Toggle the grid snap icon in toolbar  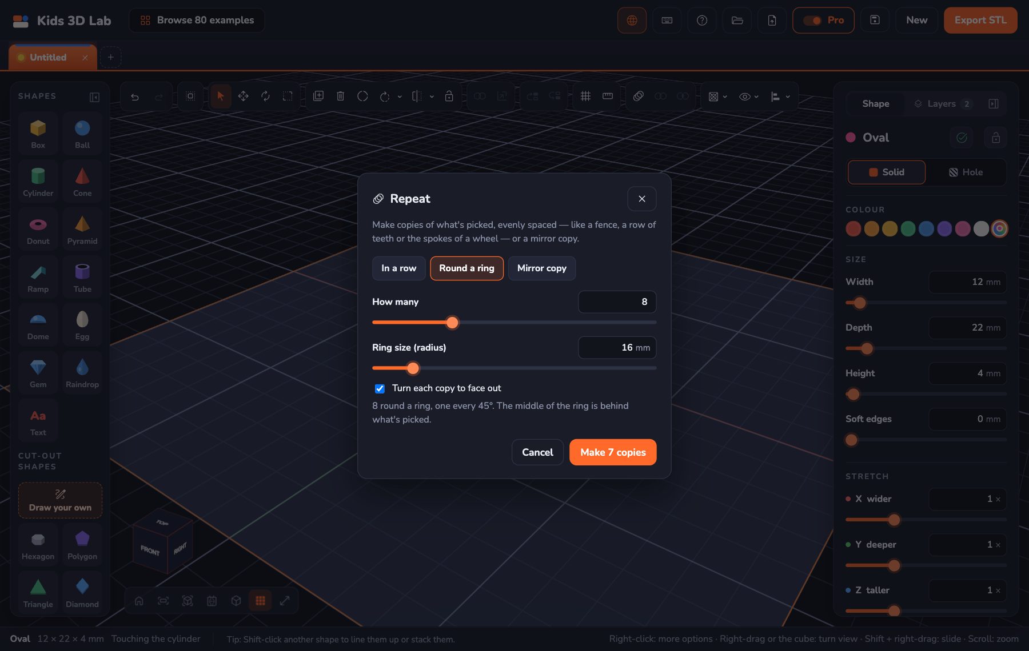point(585,96)
